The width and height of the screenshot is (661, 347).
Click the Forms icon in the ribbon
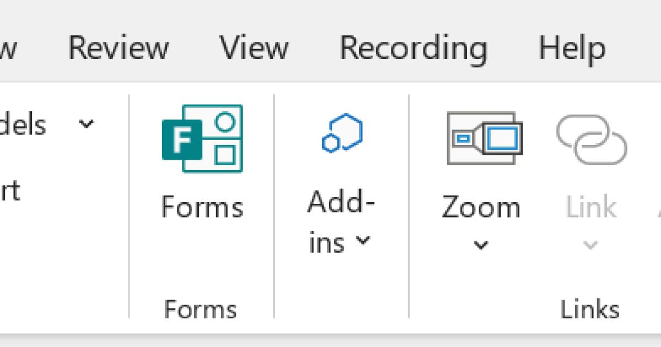(202, 139)
